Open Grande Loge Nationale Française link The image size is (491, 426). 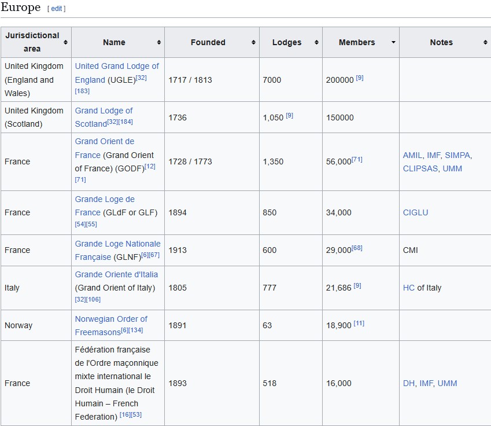click(117, 250)
